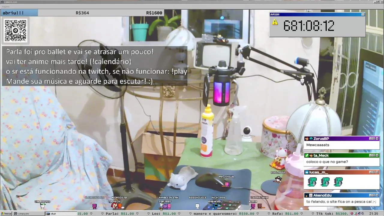Click the AkenoEdu username
The width and height of the screenshot is (384, 216).
pos(322,195)
